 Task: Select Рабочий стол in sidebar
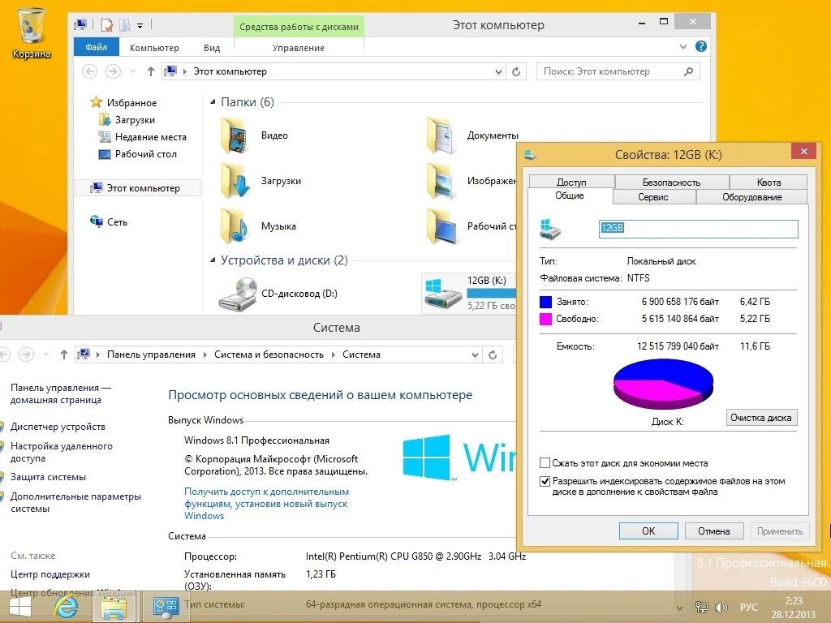tap(146, 154)
